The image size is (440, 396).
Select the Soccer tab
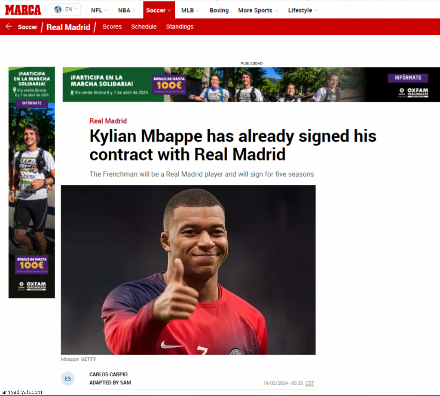(159, 10)
